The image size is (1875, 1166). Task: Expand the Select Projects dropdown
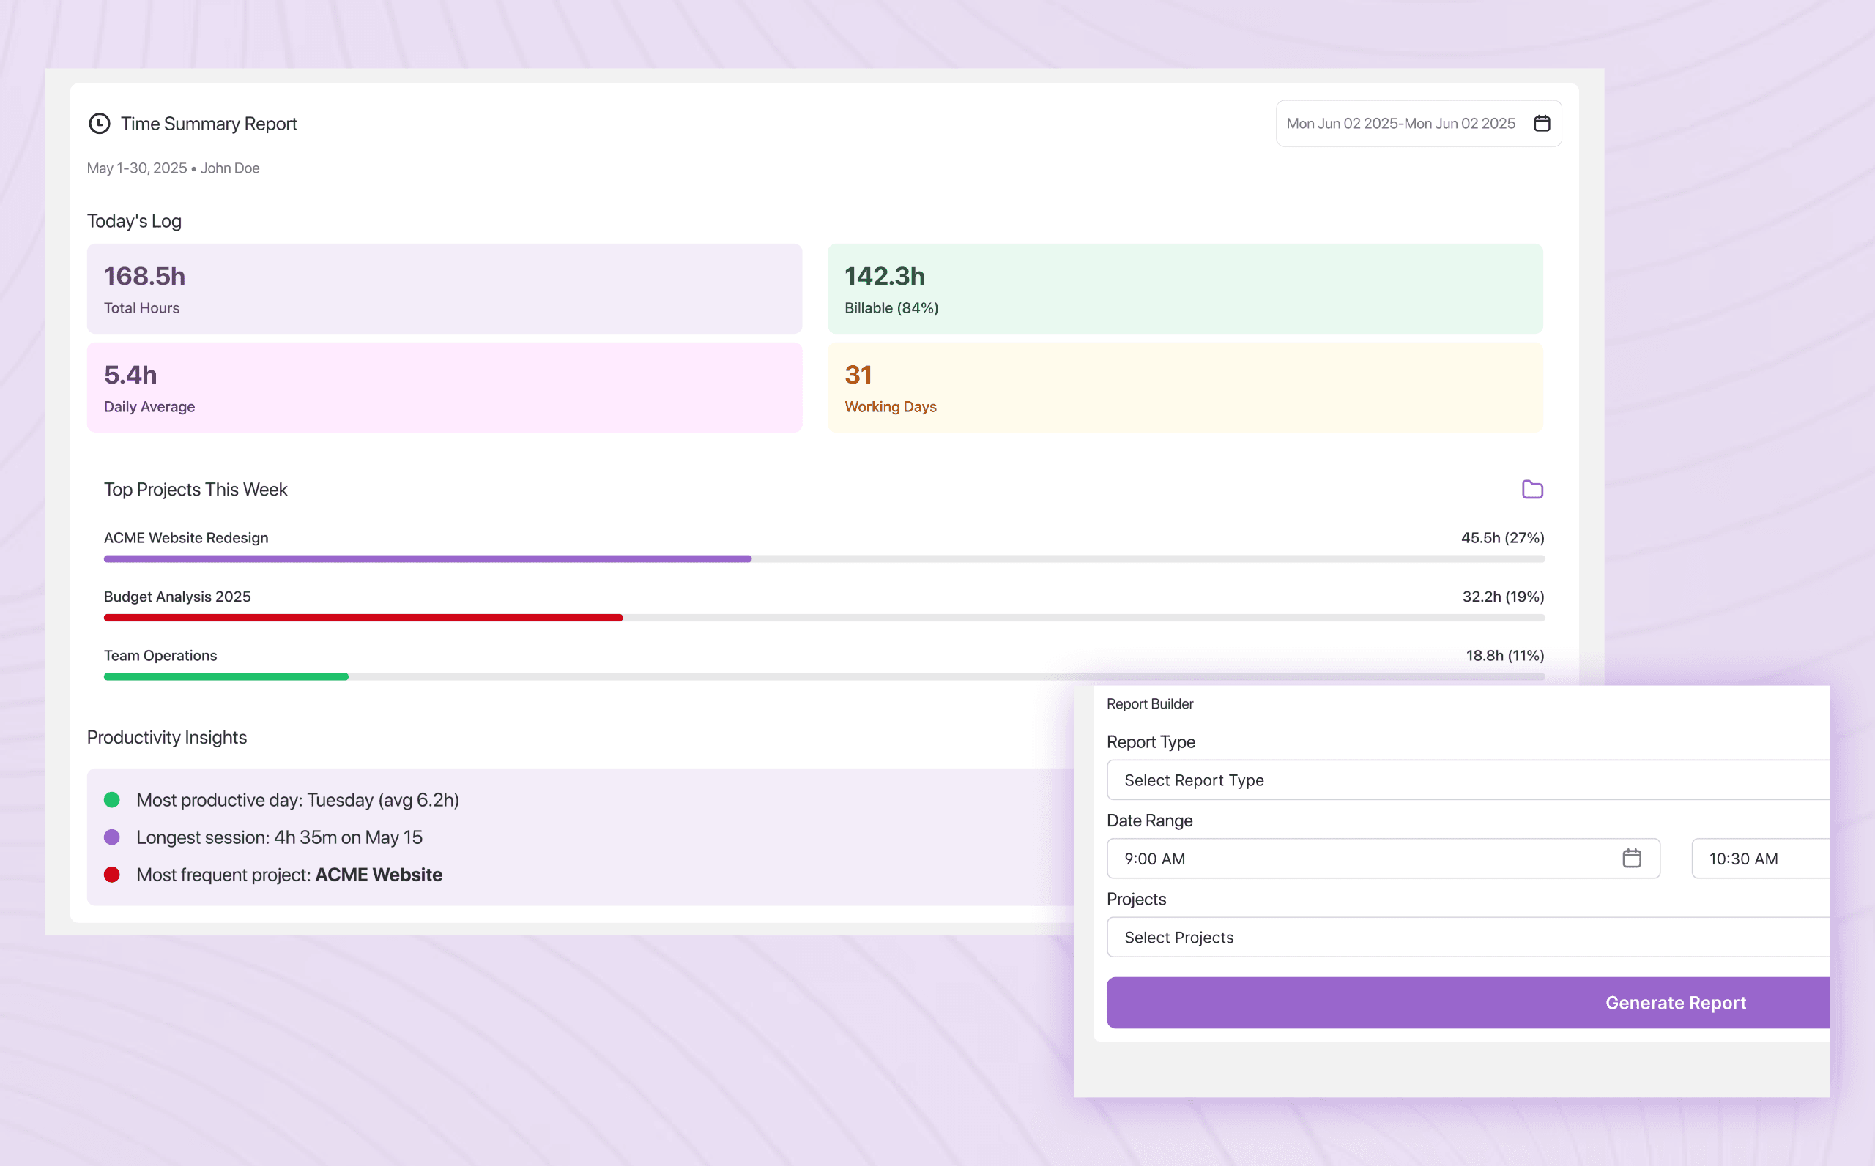click(1466, 938)
